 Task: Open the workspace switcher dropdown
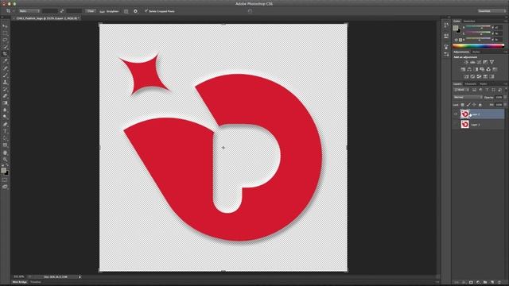tap(492, 11)
